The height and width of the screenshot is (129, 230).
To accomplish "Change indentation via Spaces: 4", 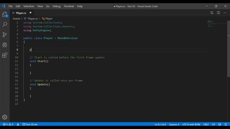I will pyautogui.click(x=174, y=124).
